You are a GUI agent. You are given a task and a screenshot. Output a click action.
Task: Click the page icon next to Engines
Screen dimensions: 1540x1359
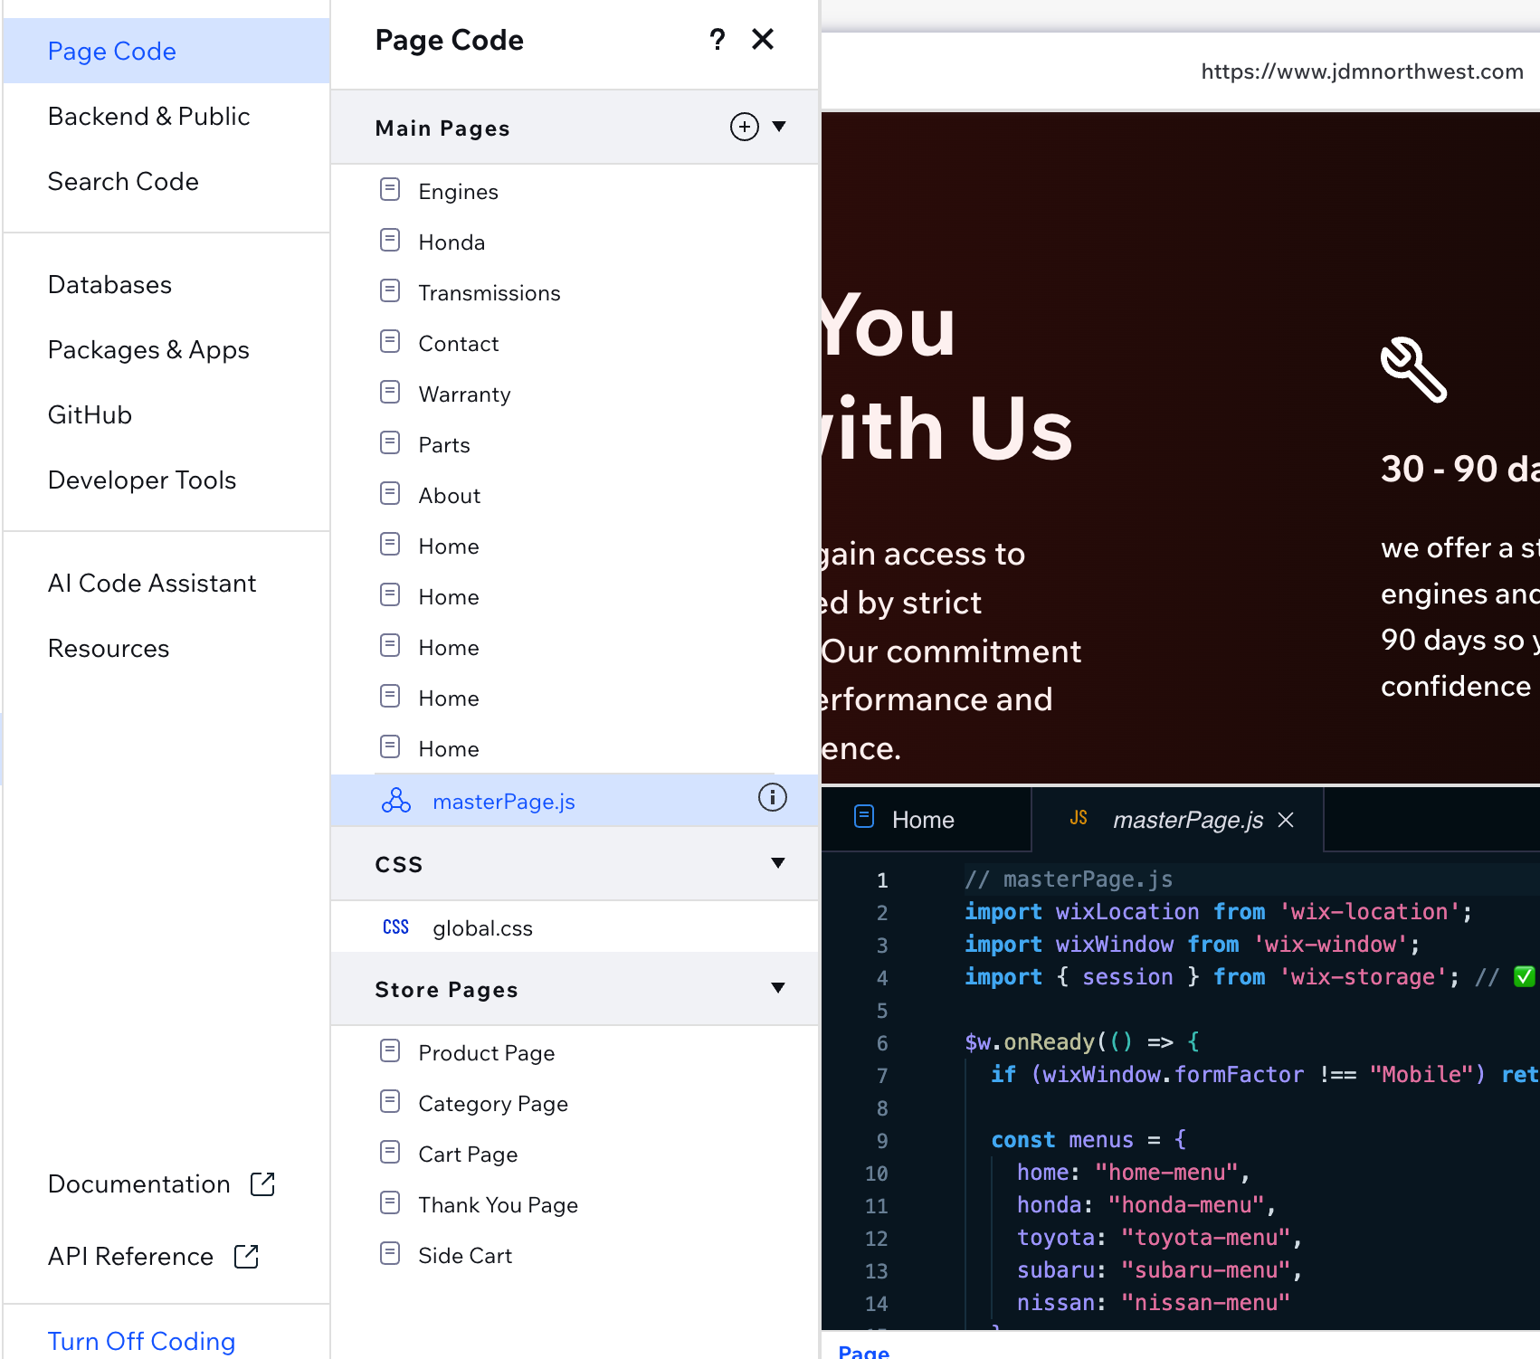click(x=390, y=189)
